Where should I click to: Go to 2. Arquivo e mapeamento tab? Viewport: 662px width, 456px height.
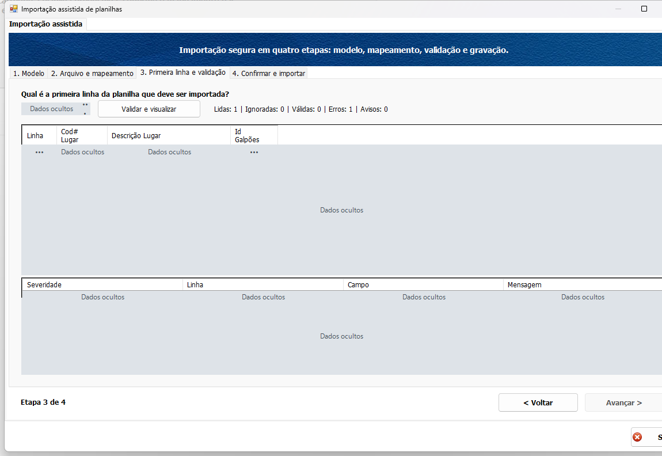tap(92, 74)
